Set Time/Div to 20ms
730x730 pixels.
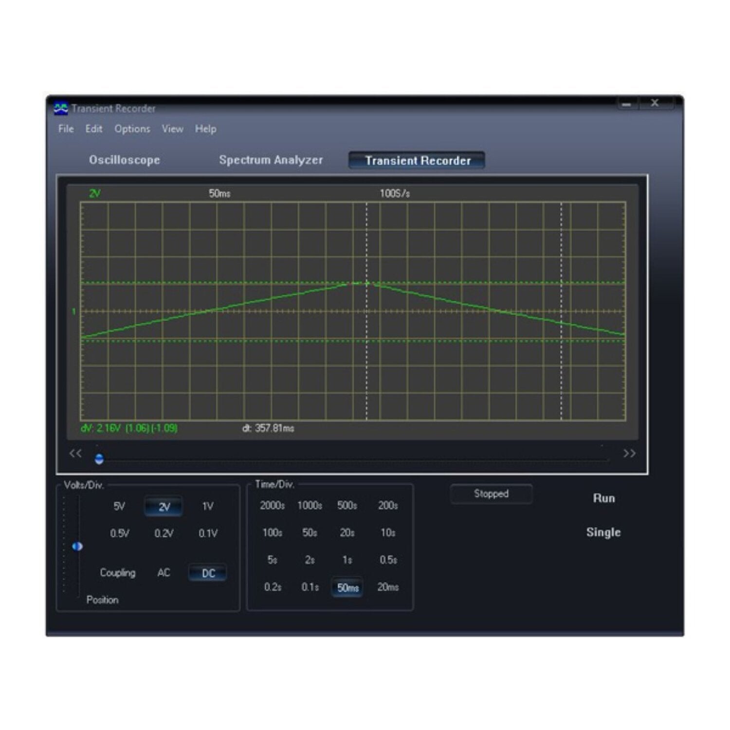(388, 587)
